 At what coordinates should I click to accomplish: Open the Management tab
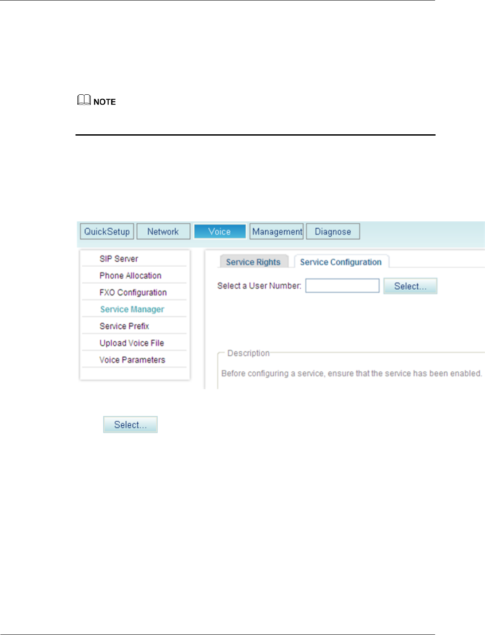point(277,232)
